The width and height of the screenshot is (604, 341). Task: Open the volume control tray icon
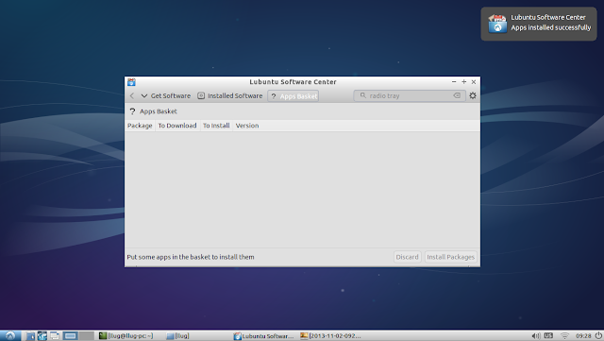tap(535, 336)
